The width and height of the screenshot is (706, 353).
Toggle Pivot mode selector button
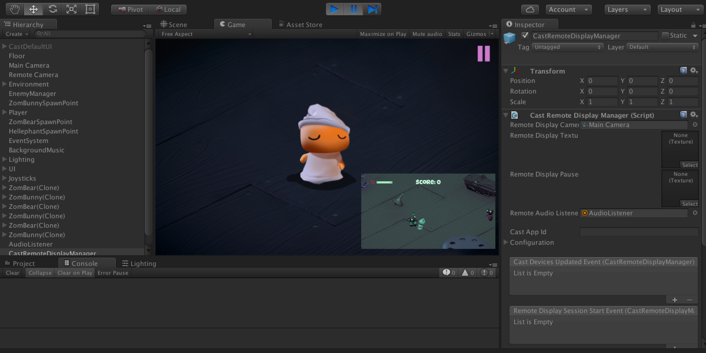(x=130, y=9)
